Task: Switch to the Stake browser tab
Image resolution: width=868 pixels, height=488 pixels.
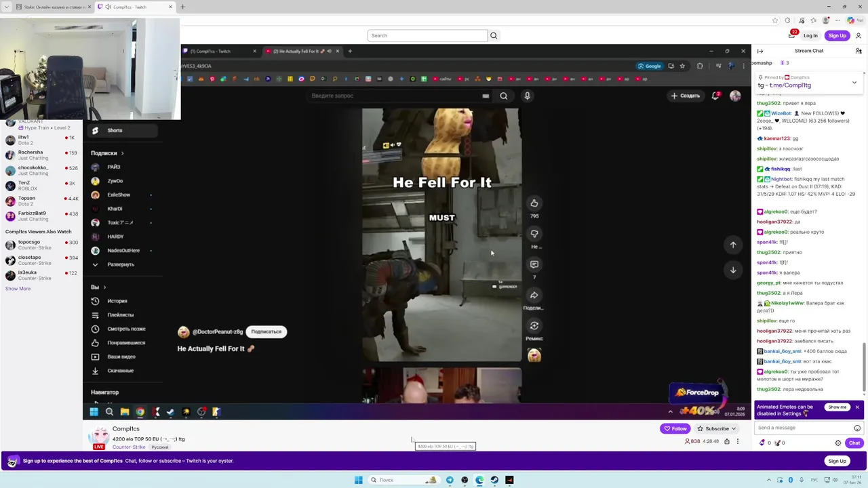Action: pos(55,7)
